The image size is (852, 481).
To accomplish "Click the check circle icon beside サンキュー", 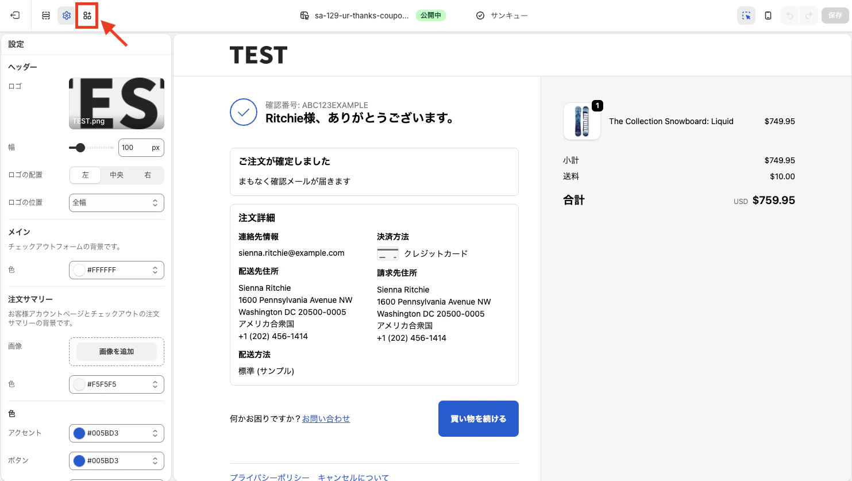I will click(480, 16).
